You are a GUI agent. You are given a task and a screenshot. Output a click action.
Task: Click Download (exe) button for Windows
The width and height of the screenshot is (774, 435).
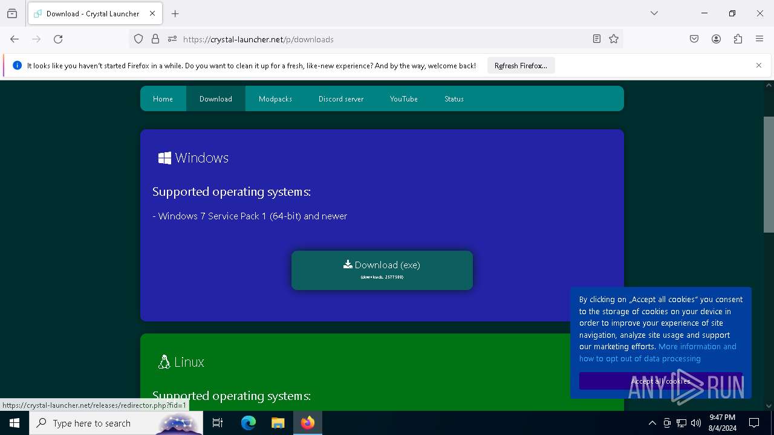click(x=382, y=270)
